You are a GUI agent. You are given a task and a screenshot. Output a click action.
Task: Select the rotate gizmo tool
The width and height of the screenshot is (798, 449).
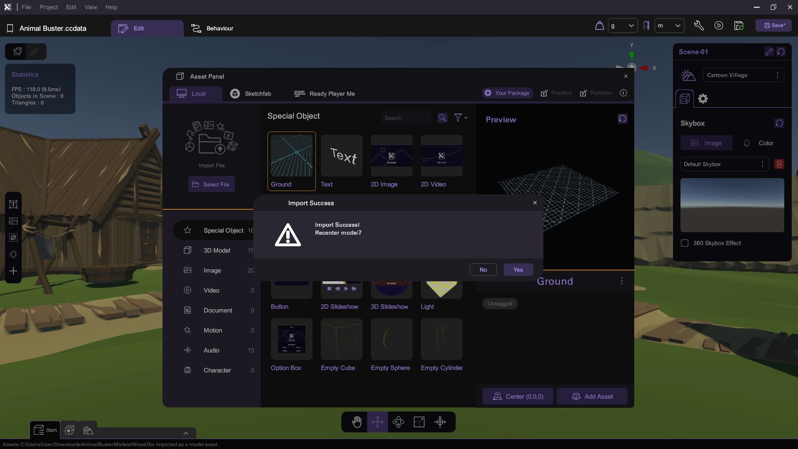pyautogui.click(x=398, y=422)
